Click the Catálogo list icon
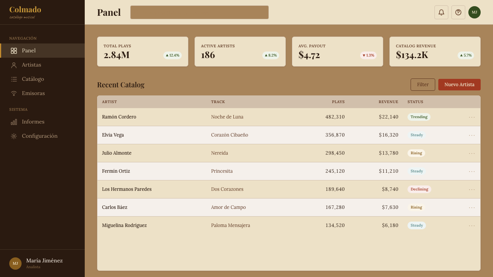This screenshot has width=493, height=277. pos(14,79)
